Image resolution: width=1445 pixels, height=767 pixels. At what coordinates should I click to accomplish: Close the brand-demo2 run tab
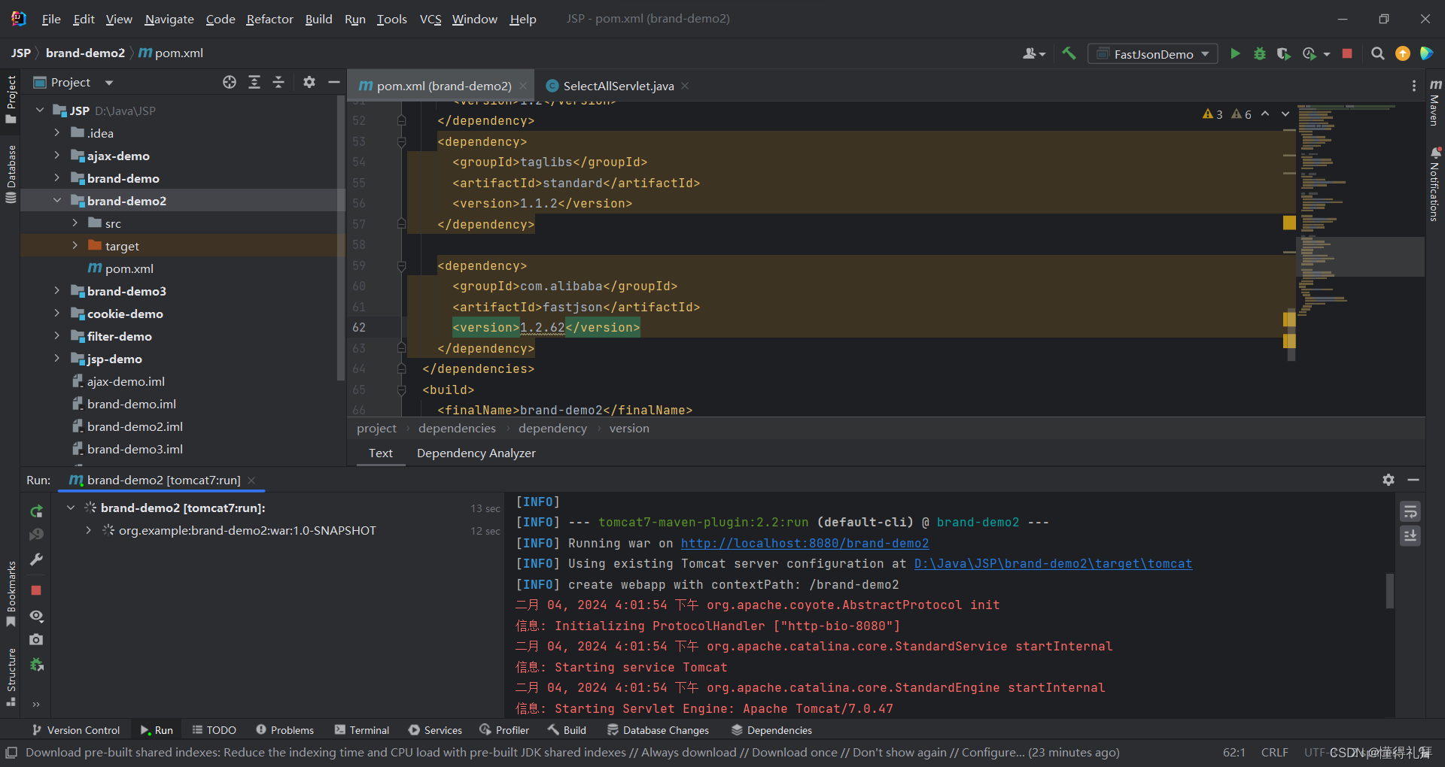[251, 480]
